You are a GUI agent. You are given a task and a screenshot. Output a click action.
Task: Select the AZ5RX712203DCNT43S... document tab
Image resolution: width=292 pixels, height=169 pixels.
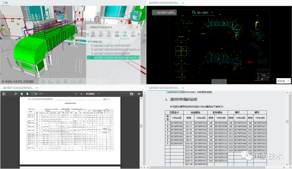pyautogui.click(x=164, y=88)
